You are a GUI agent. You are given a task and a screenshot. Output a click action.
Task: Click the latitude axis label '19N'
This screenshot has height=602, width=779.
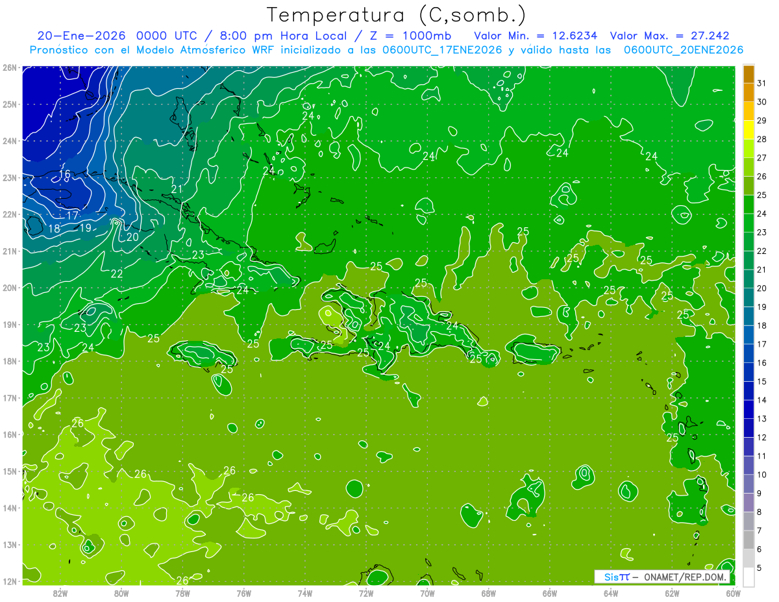point(9,324)
